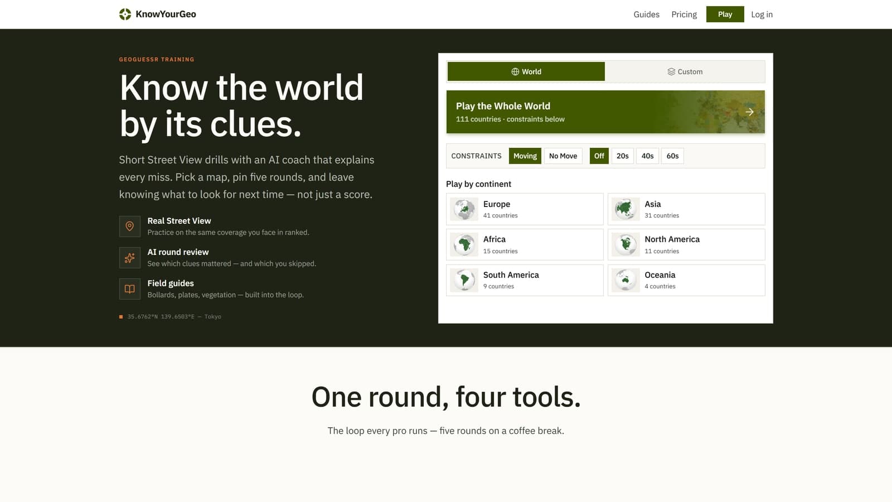Click the South America globe thumbnail

coord(464,280)
